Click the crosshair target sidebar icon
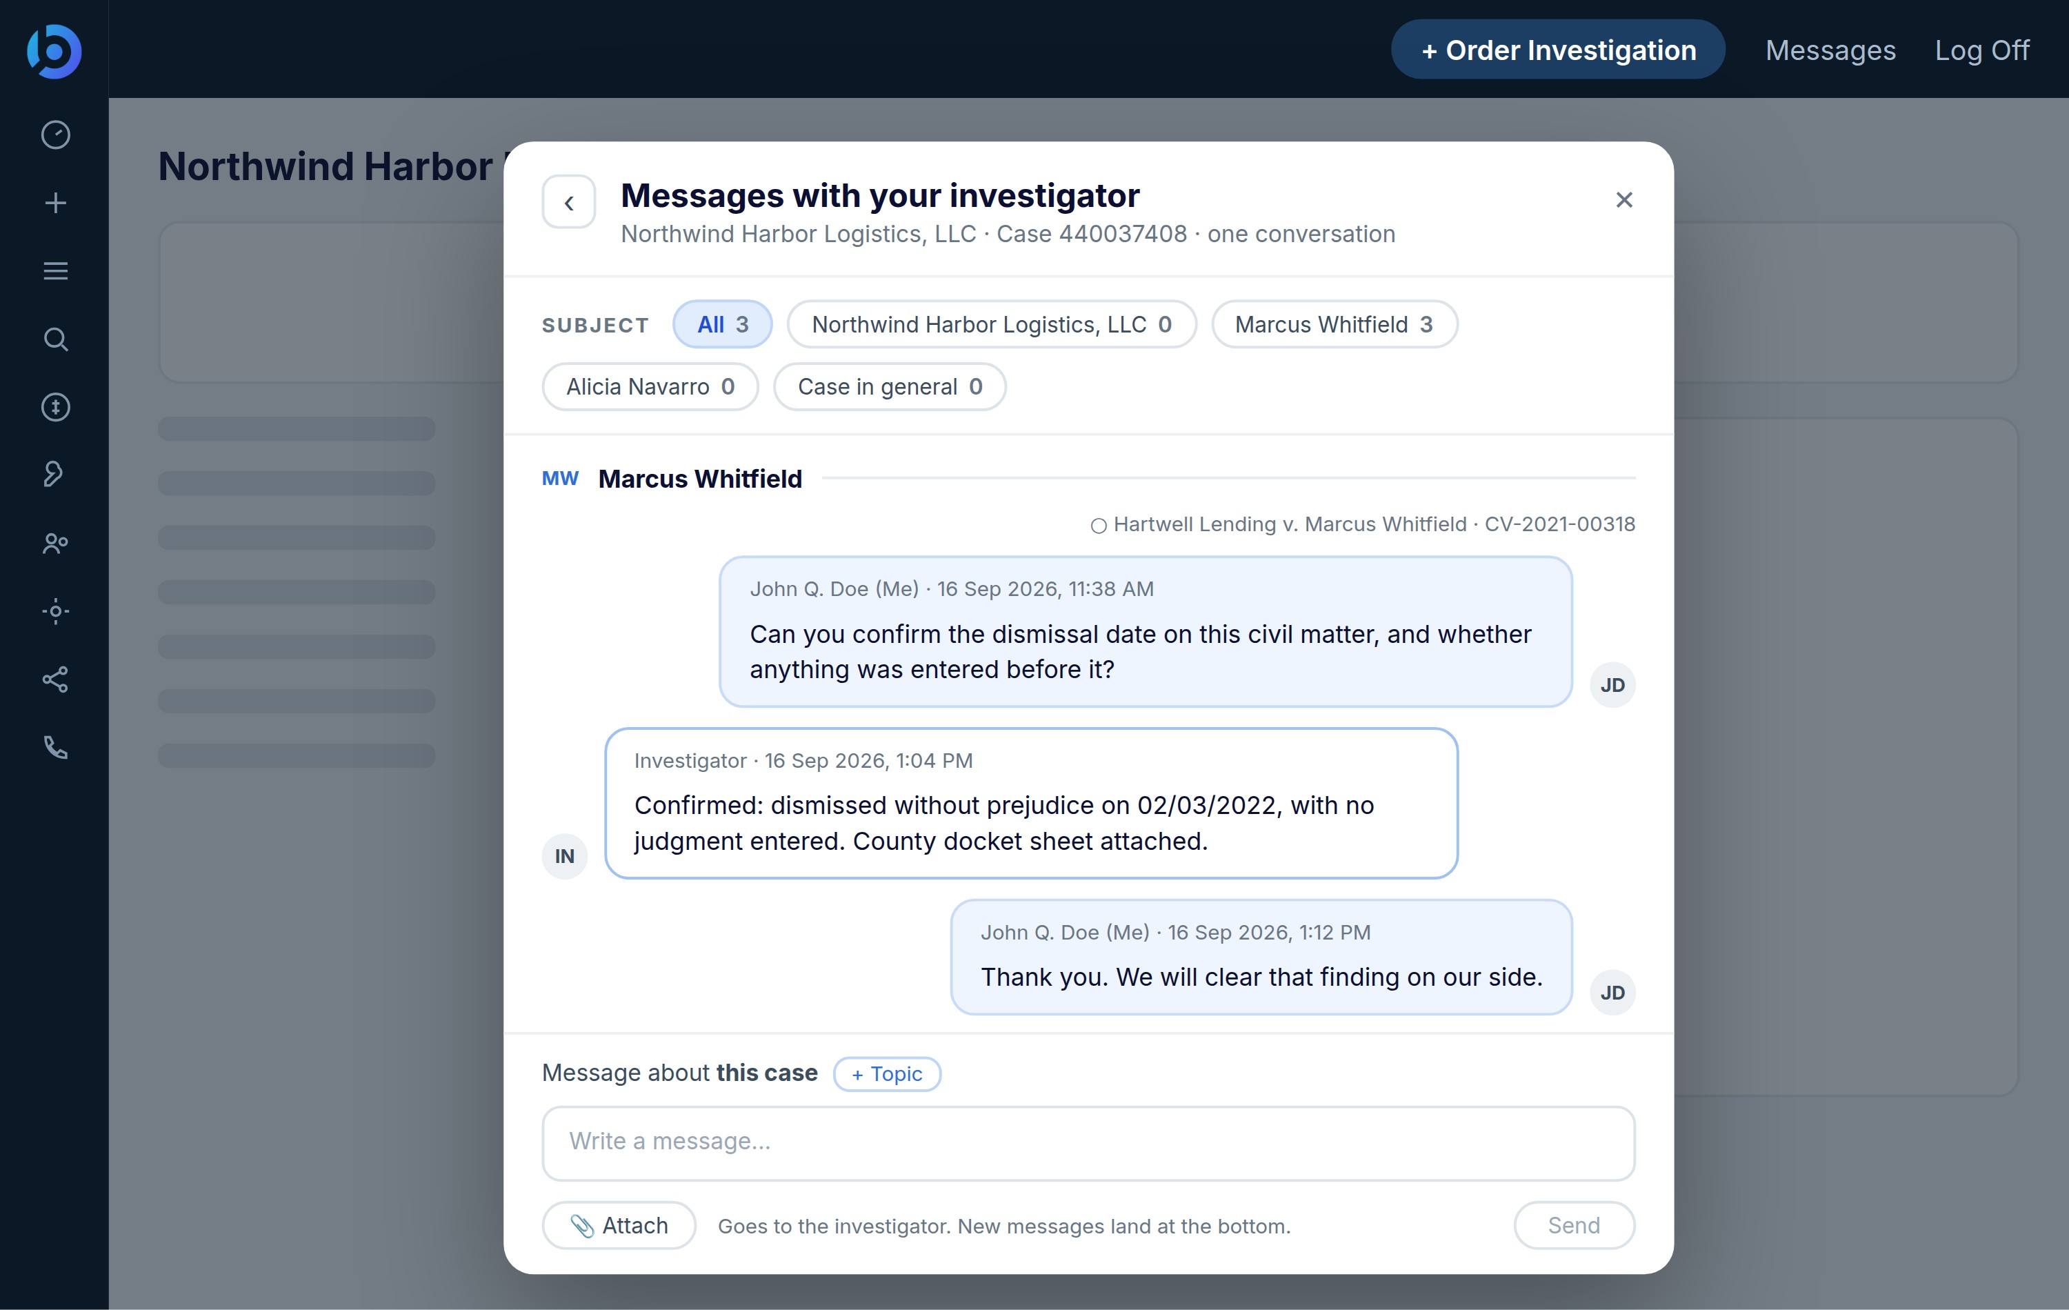This screenshot has width=2069, height=1310. 56,611
